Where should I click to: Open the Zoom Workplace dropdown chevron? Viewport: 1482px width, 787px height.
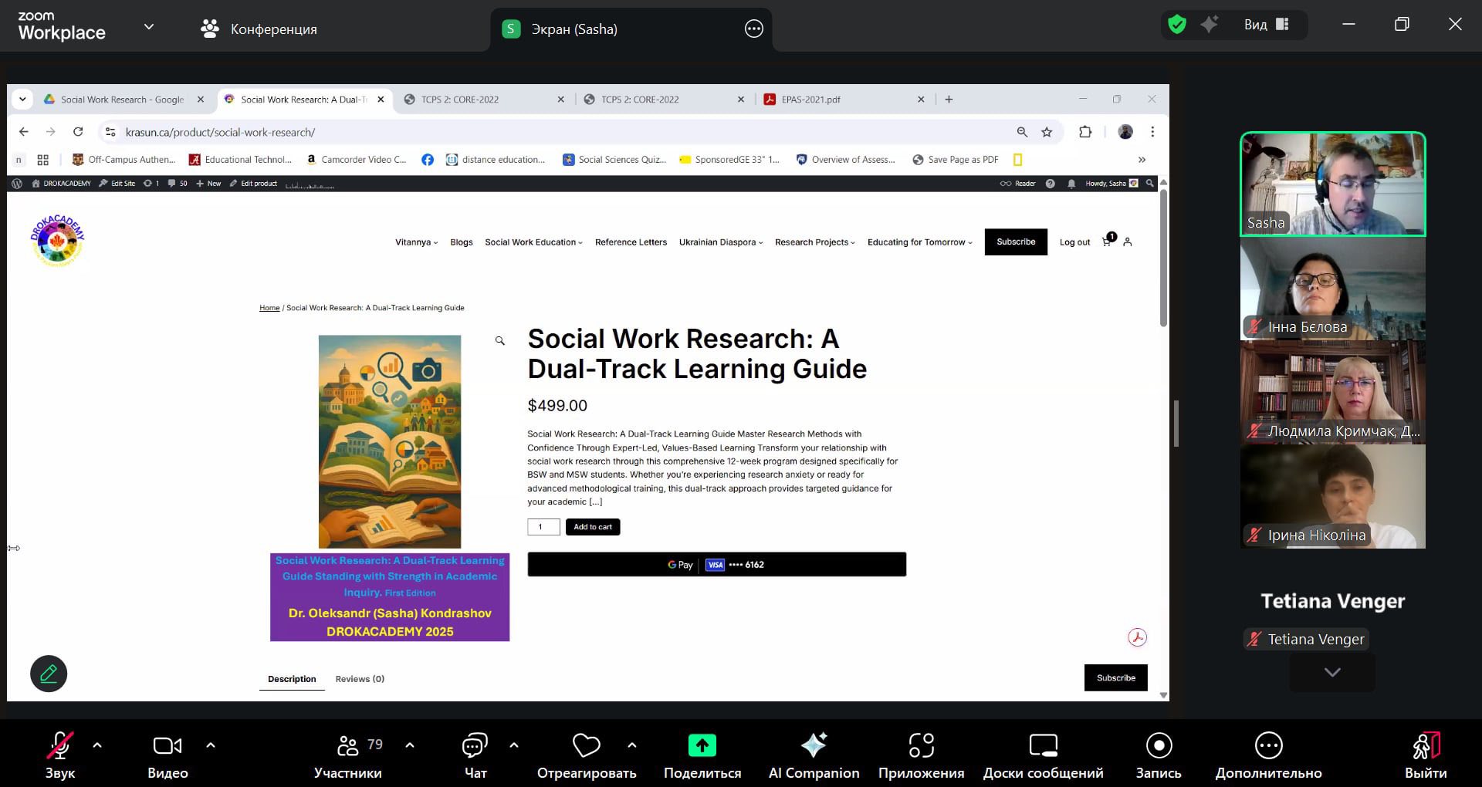click(x=149, y=27)
